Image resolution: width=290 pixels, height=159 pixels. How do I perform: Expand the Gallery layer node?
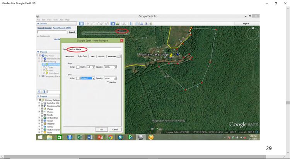point(39,127)
